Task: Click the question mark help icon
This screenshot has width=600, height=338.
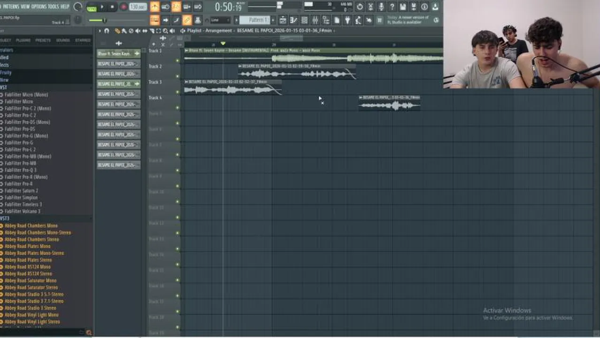Action: (x=392, y=7)
